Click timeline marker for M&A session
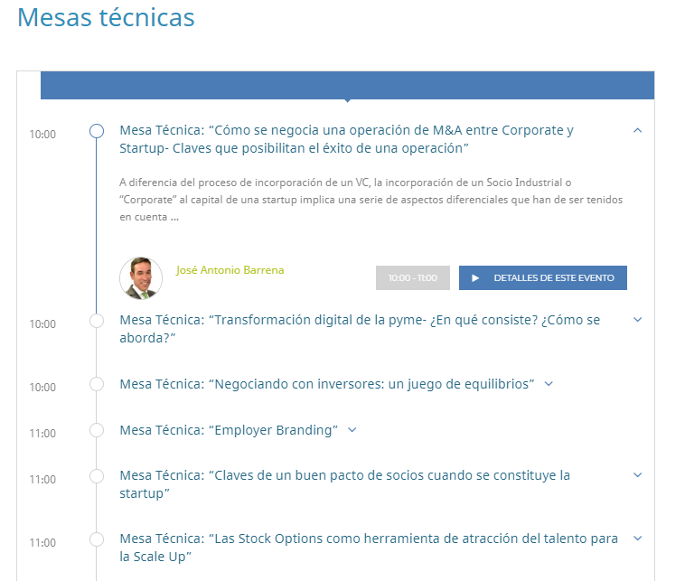Image resolution: width=685 pixels, height=581 pixels. [97, 131]
